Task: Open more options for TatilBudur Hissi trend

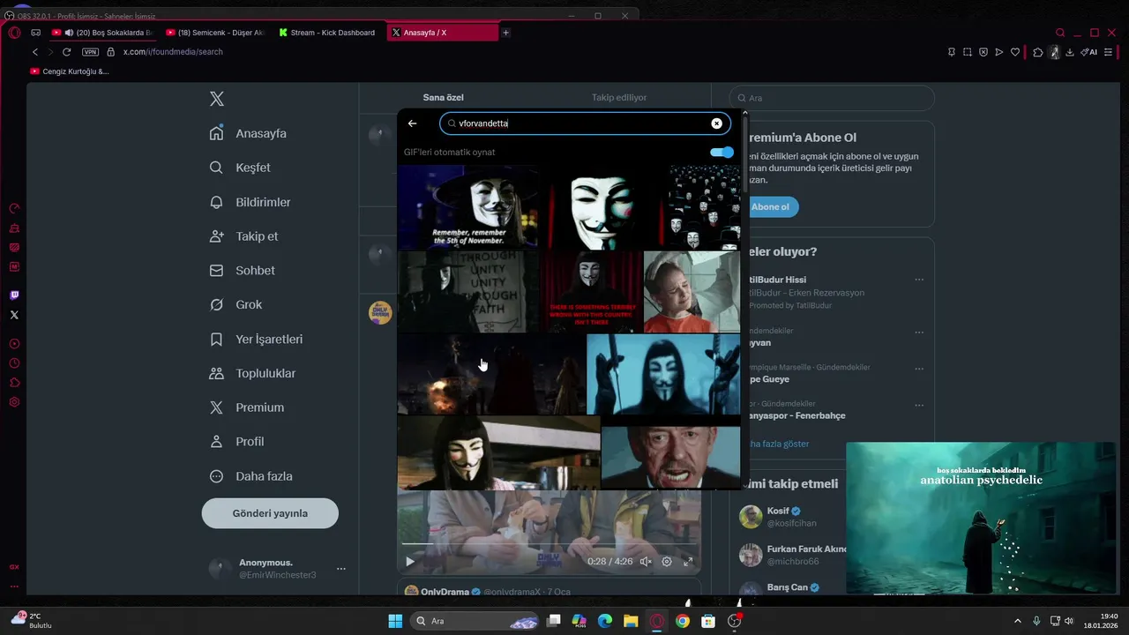Action: (x=919, y=280)
